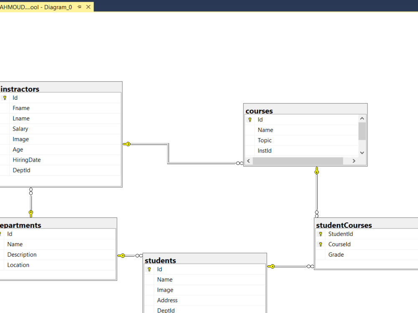Screen dimensions: 418x313
Task: Select the Lname column in instractors
Action: coord(61,119)
